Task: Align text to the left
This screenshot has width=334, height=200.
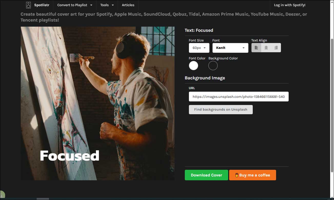Action: coord(256,48)
